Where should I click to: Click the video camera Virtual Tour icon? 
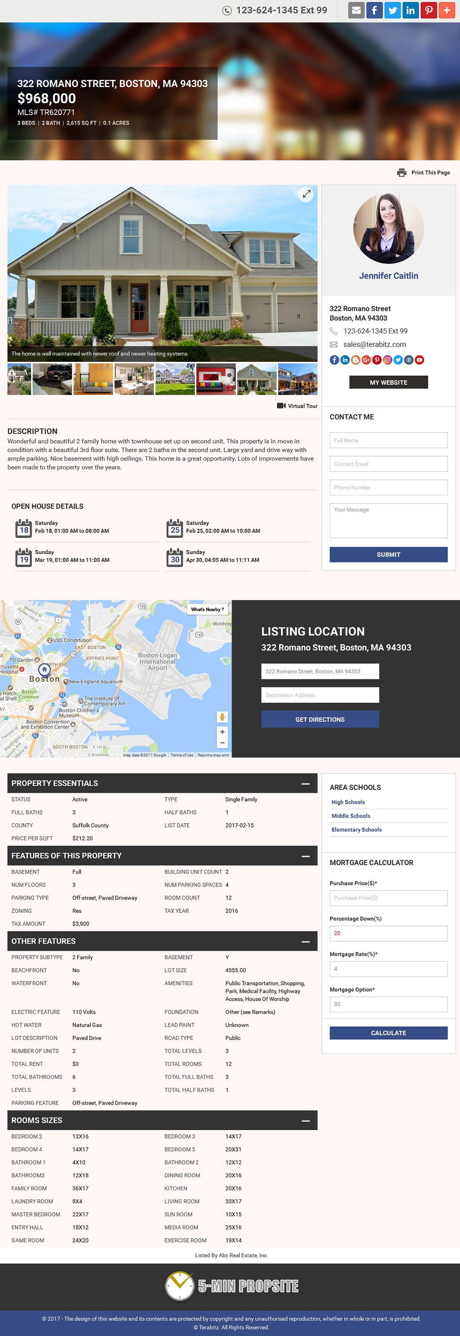[x=281, y=405]
